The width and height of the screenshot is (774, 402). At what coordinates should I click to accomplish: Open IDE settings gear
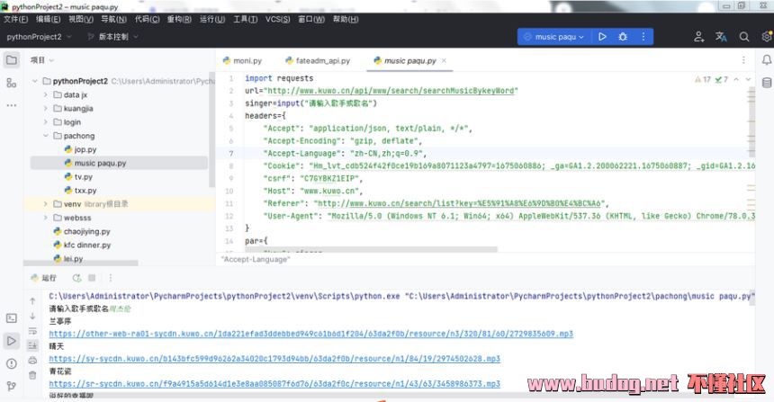point(767,37)
